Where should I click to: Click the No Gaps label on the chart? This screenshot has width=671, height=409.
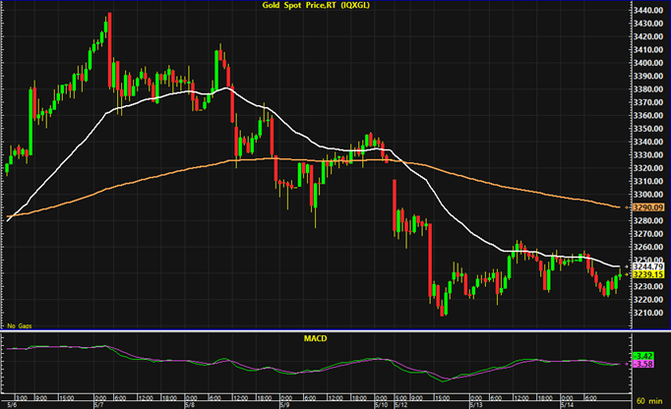pyautogui.click(x=20, y=326)
